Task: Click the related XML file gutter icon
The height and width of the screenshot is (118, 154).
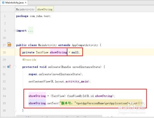Action: (9, 45)
